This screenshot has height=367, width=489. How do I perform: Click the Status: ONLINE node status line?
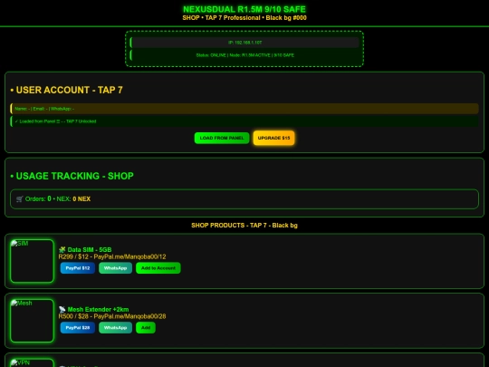pos(244,55)
